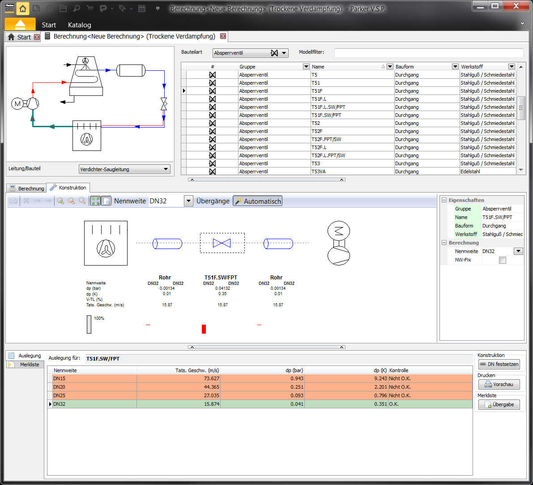Screen dimensions: 533x485
Task: Select the T51F.SW/FPT valve symbol in diagram
Action: 222,243
